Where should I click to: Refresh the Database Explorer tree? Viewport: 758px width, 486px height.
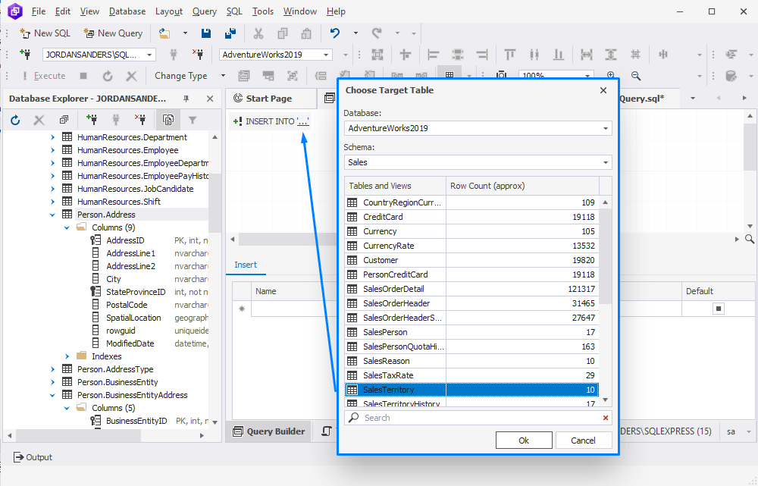(15, 119)
